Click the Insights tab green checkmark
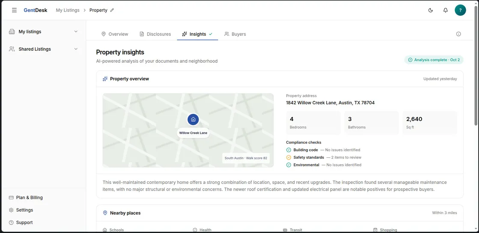This screenshot has width=479, height=233. 211,34
